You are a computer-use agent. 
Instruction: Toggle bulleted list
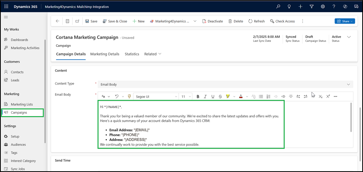(261, 97)
